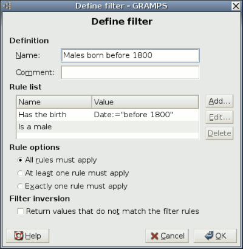Image resolution: width=243 pixels, height=249 pixels.
Task: Click the empty row below rule list entries
Action: 108,135
